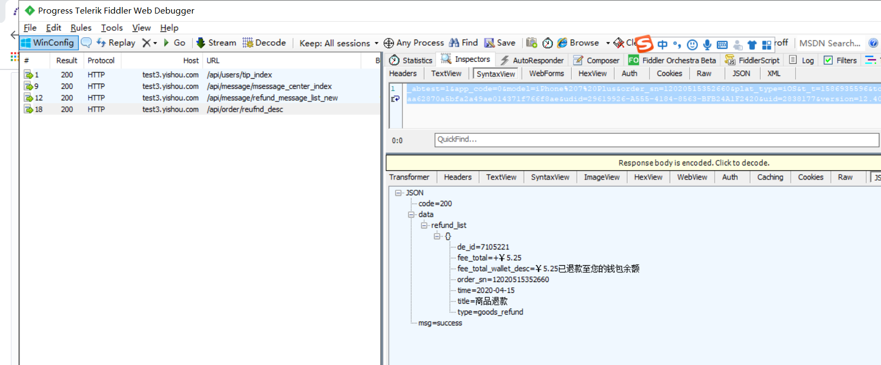Click the camera screenshot icon
Image resolution: width=881 pixels, height=365 pixels.
[x=532, y=43]
